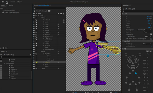Collapse the Layer section in Properties
Screen dimensions: 153x93
coord(123,14)
